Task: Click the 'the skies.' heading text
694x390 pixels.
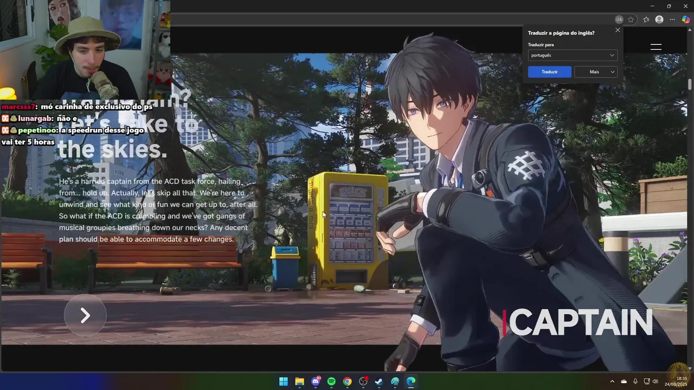Action: tap(113, 149)
